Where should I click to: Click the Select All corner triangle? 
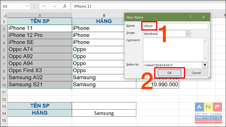[x=5, y=15]
